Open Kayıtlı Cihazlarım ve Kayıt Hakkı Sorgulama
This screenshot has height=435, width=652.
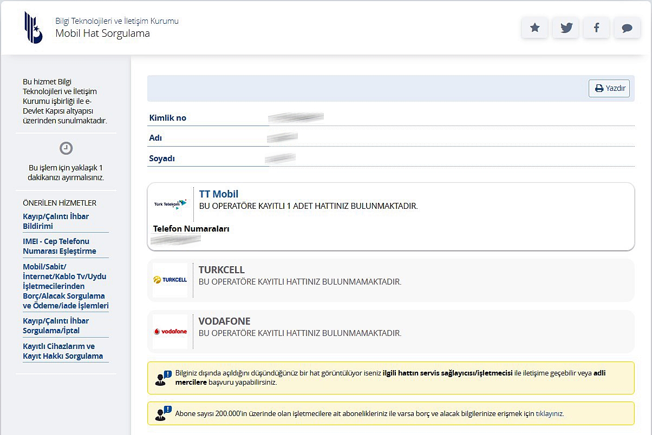click(x=63, y=351)
